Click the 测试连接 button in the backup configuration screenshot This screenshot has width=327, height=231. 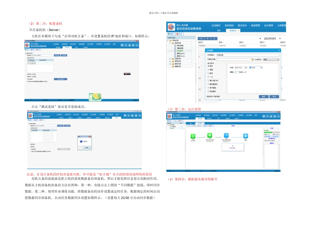[57, 55]
